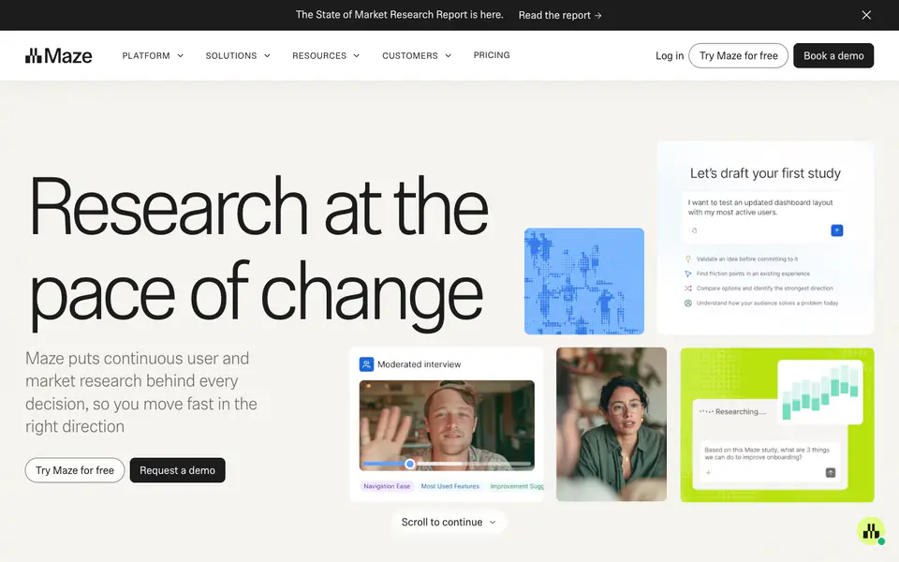Viewport: 899px width, 562px height.
Task: Click the blue send arrow in the draft study card
Action: click(836, 230)
